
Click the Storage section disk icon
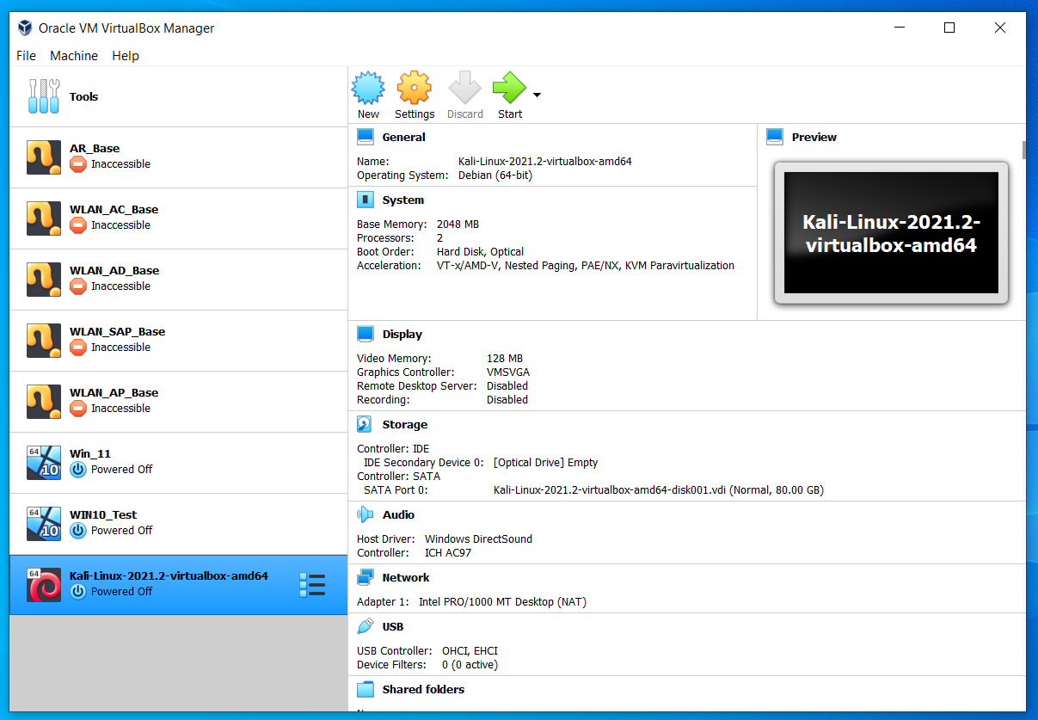click(x=365, y=424)
